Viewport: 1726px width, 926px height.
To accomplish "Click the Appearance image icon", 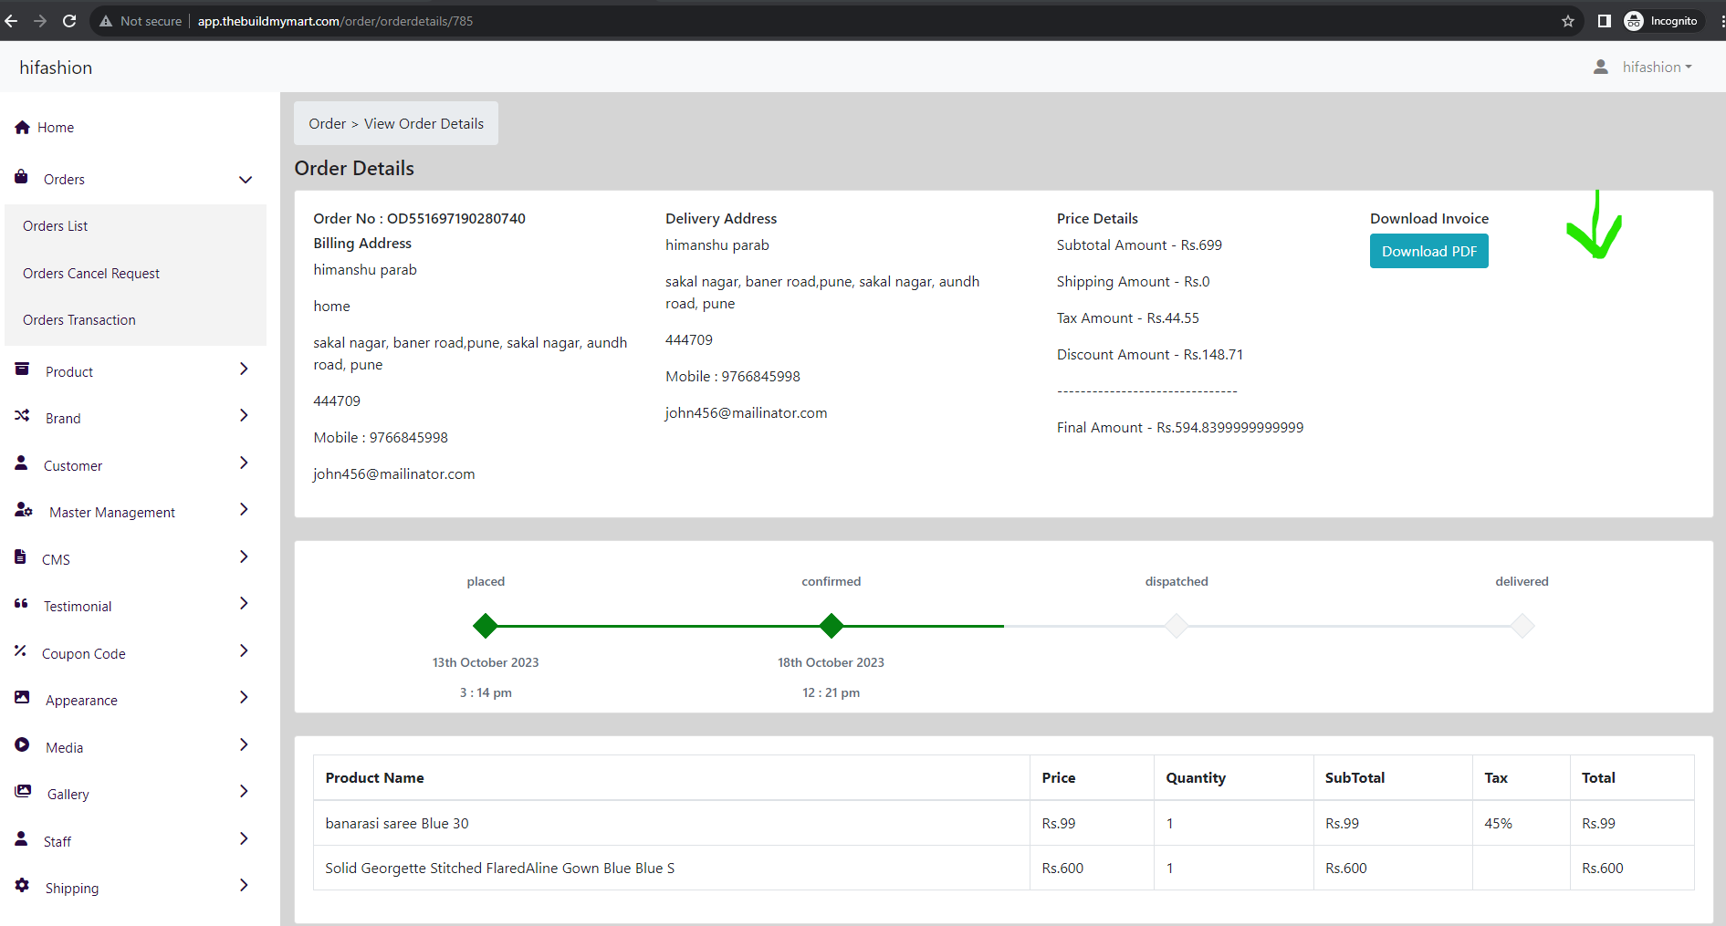I will coord(22,697).
